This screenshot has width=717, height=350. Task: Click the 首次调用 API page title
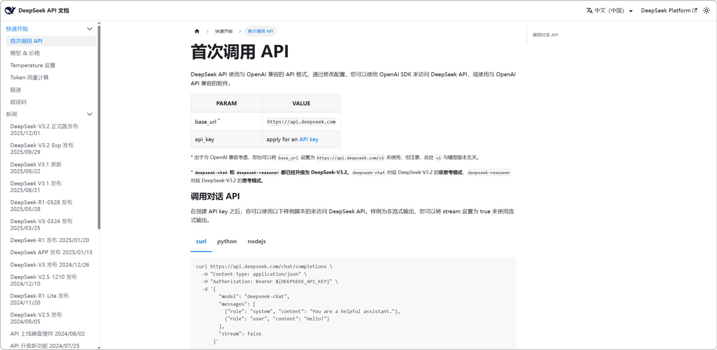240,52
